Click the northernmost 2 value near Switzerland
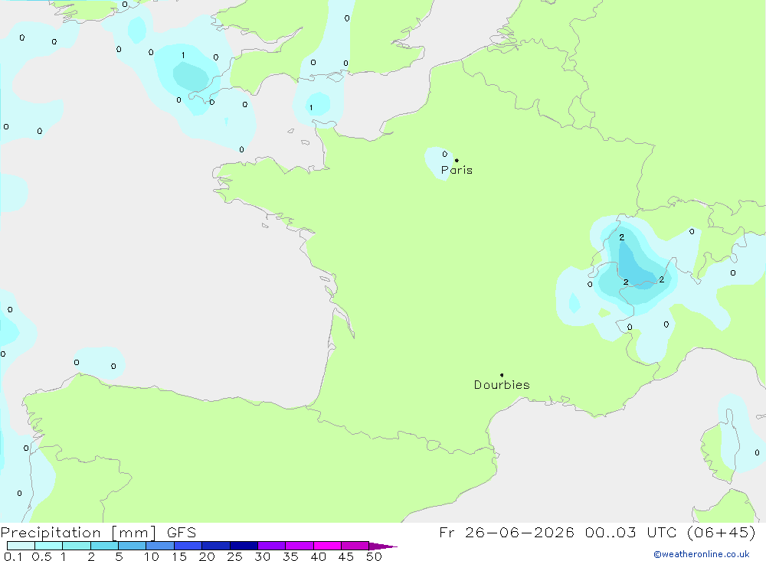Image resolution: width=766 pixels, height=561 pixels. click(621, 237)
